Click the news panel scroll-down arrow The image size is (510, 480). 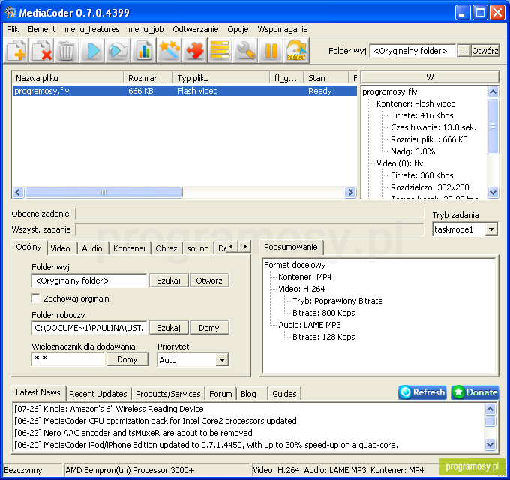[x=490, y=443]
